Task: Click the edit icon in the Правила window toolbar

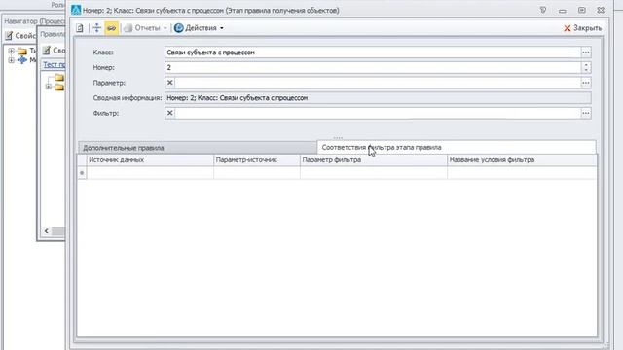Action: pyautogui.click(x=47, y=51)
